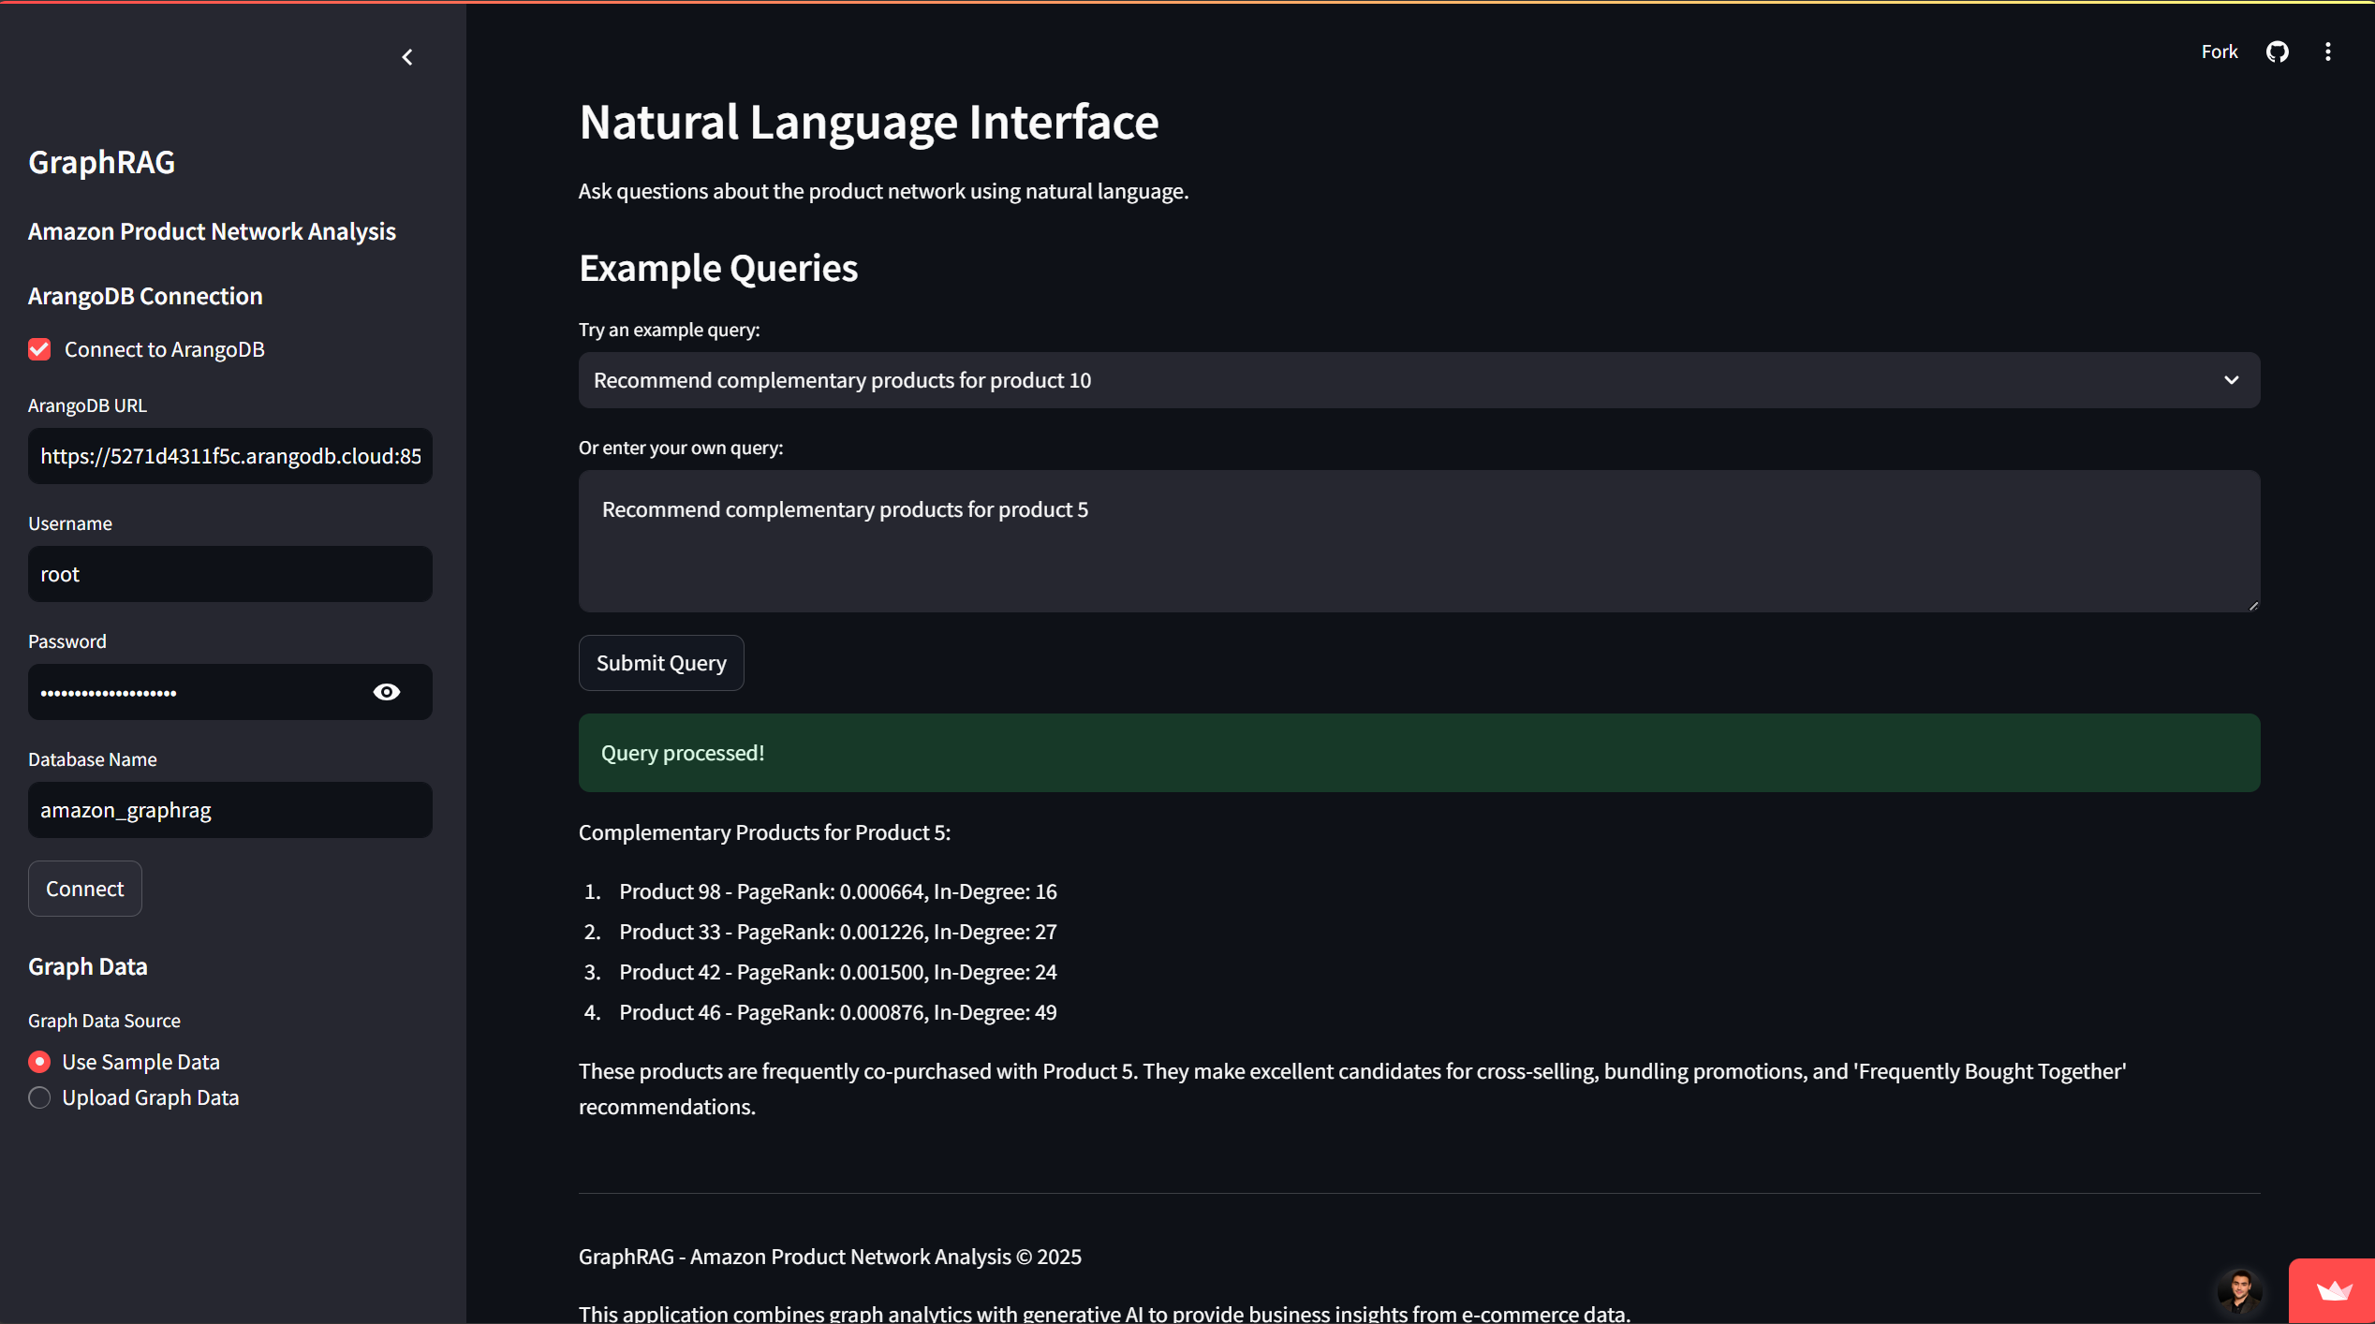2375x1324 pixels.
Task: Click the Fork link
Action: tap(2219, 51)
